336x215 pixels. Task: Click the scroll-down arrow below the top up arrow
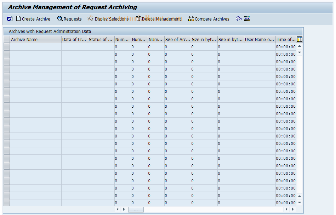(300, 52)
